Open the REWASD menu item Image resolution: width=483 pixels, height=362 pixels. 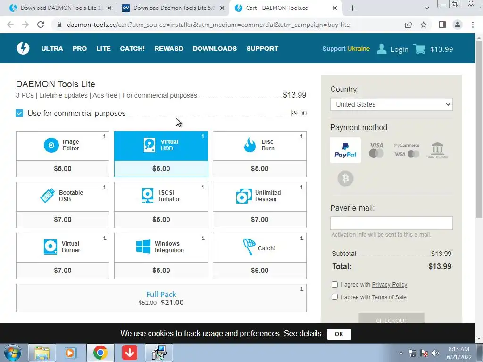(x=169, y=49)
